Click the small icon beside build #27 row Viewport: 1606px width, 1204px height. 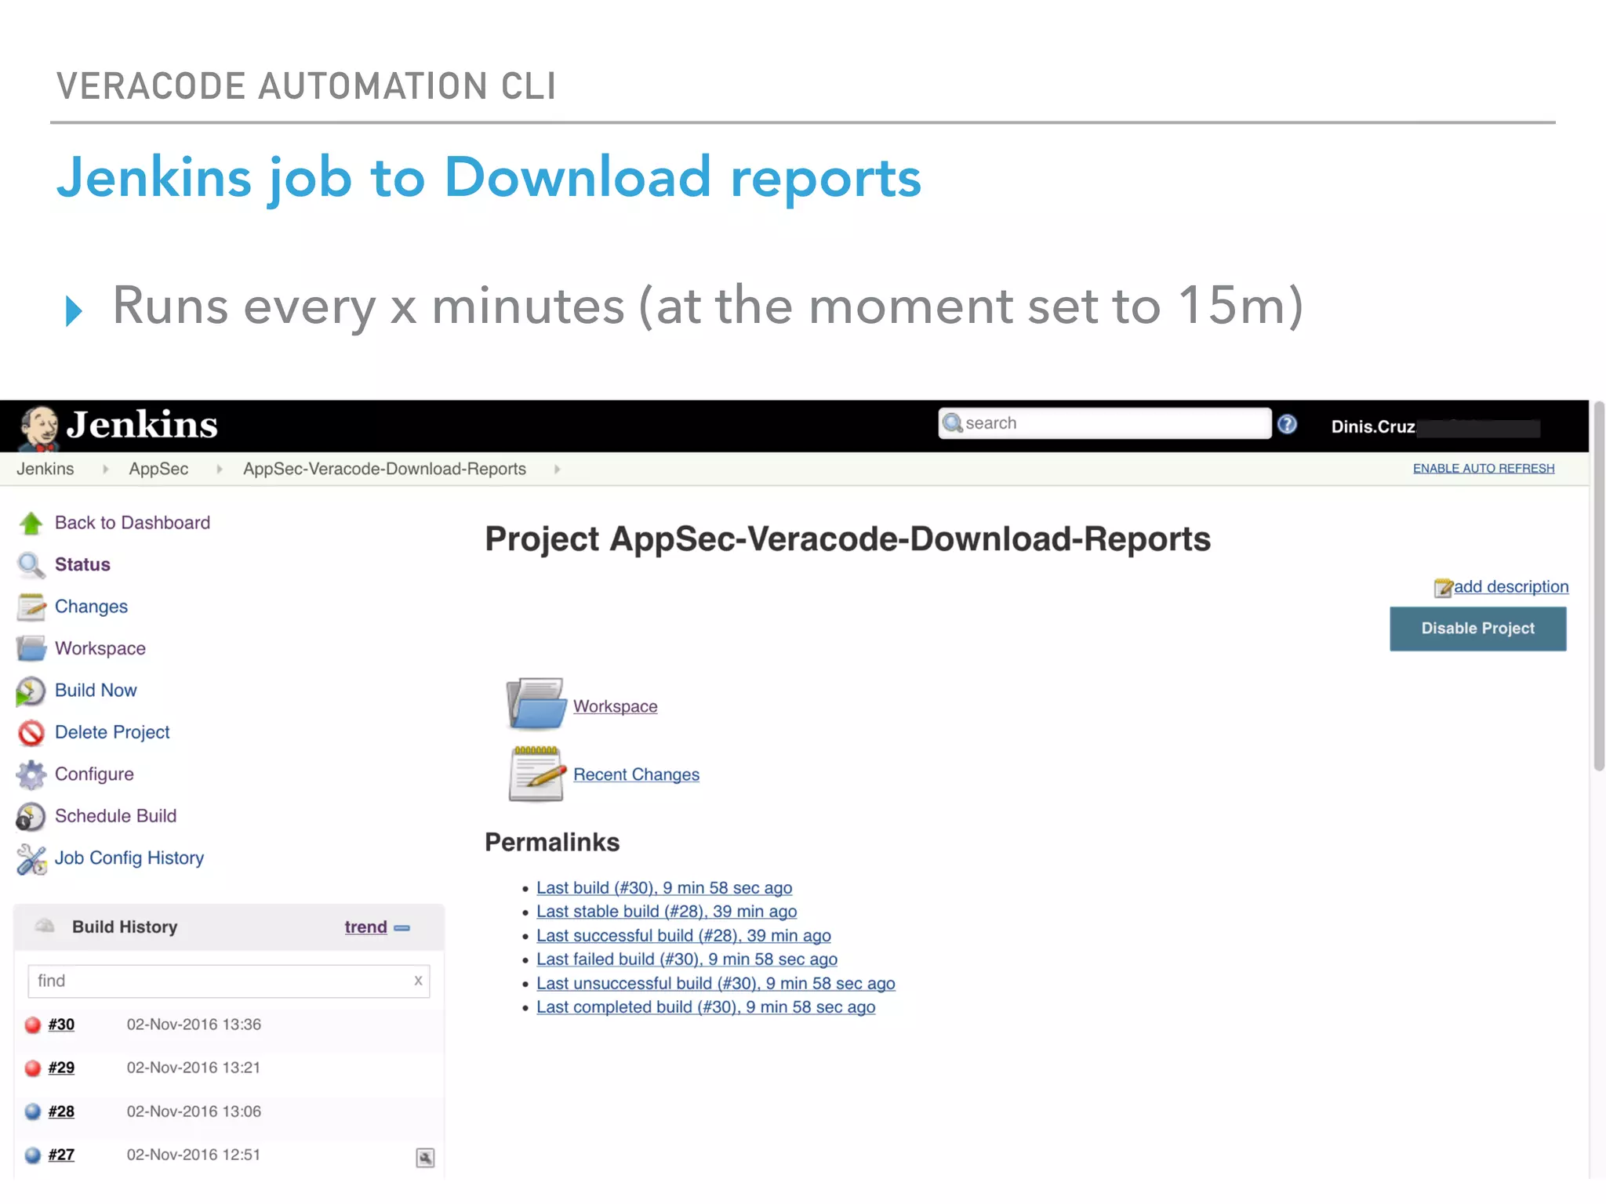click(x=425, y=1158)
